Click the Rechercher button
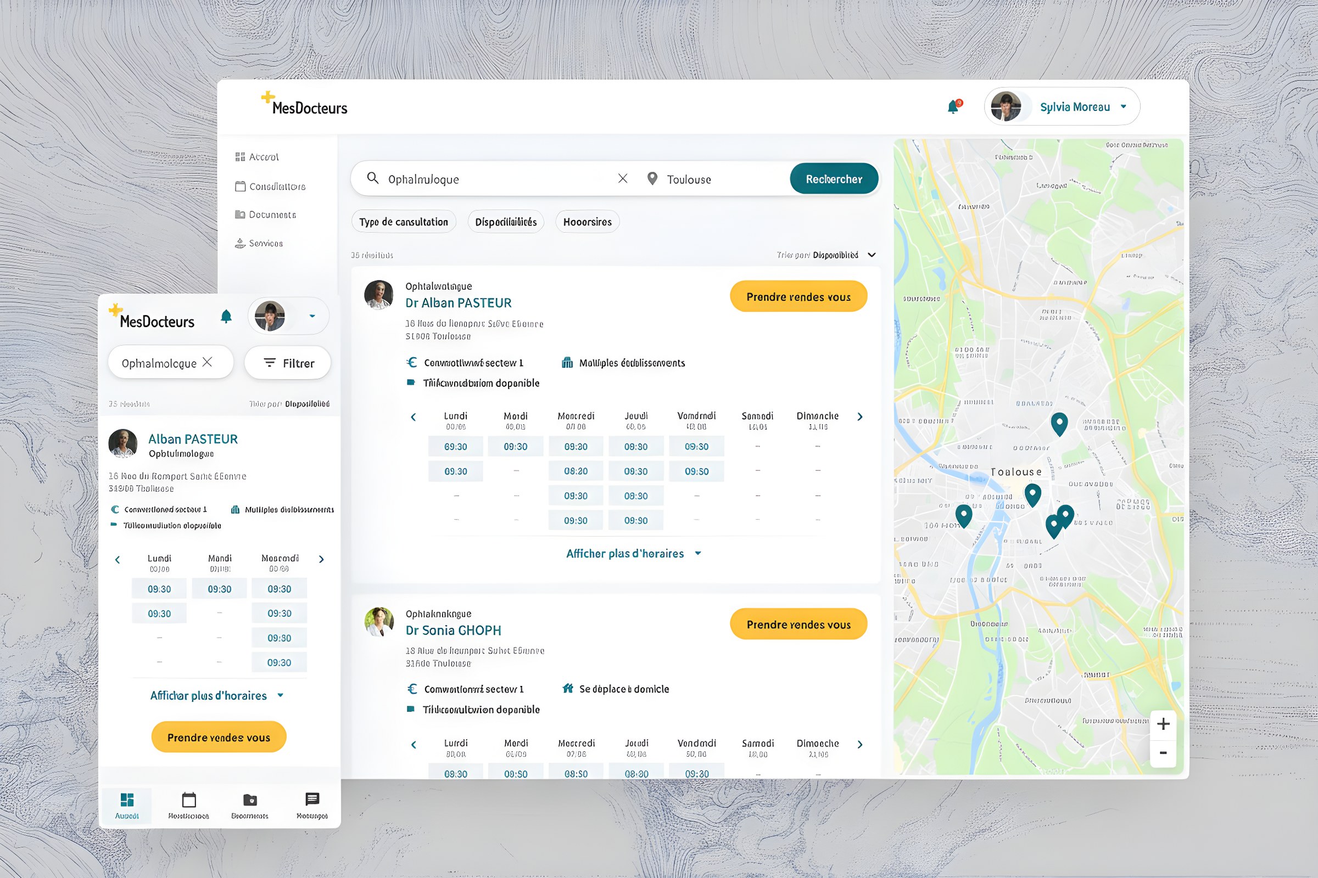The width and height of the screenshot is (1318, 878). (834, 179)
